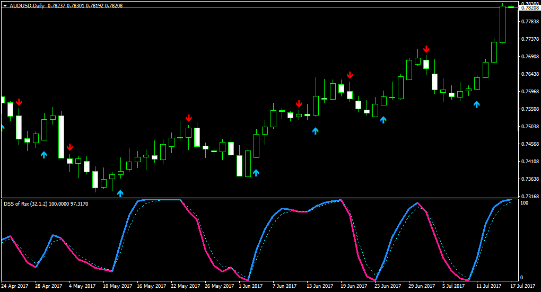Screen dimensions: 541x292
Task: Click the AUDUSD,Daily chart title text
Action: (x=27, y=5)
